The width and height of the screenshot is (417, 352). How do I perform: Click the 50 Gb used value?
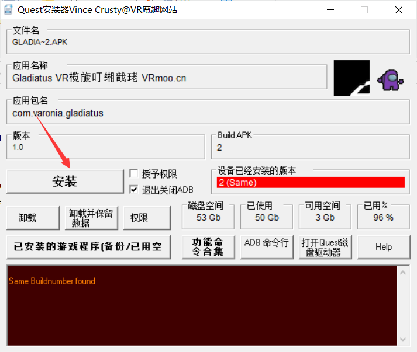coord(267,218)
